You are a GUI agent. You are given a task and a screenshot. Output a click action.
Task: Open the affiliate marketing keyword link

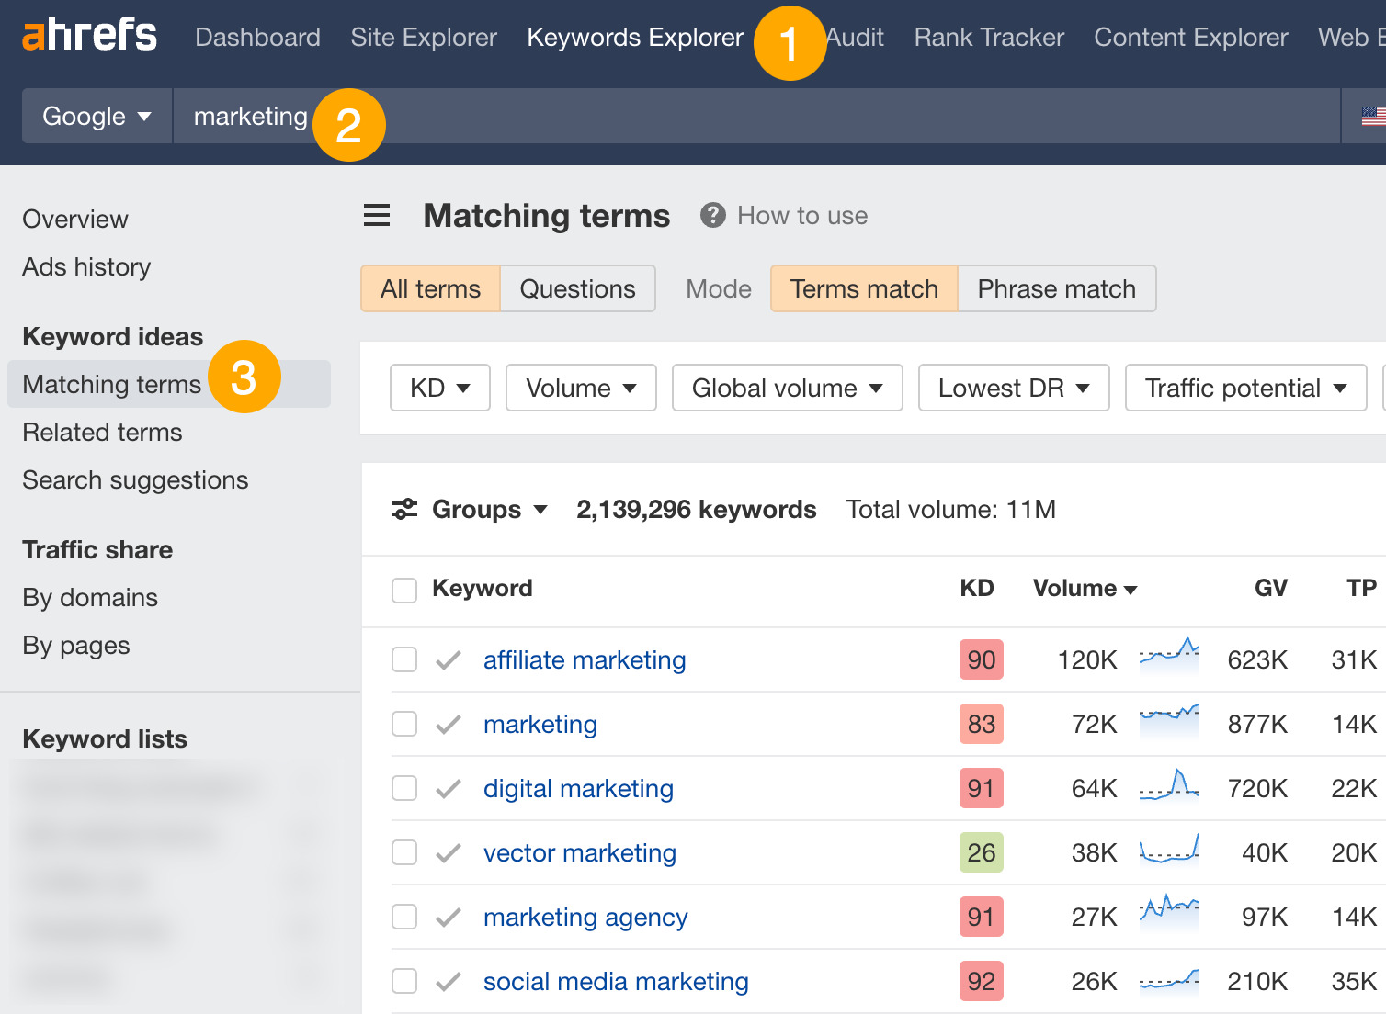(585, 659)
